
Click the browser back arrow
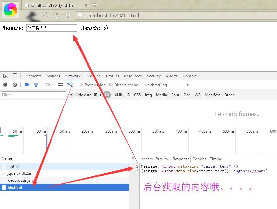26,15
